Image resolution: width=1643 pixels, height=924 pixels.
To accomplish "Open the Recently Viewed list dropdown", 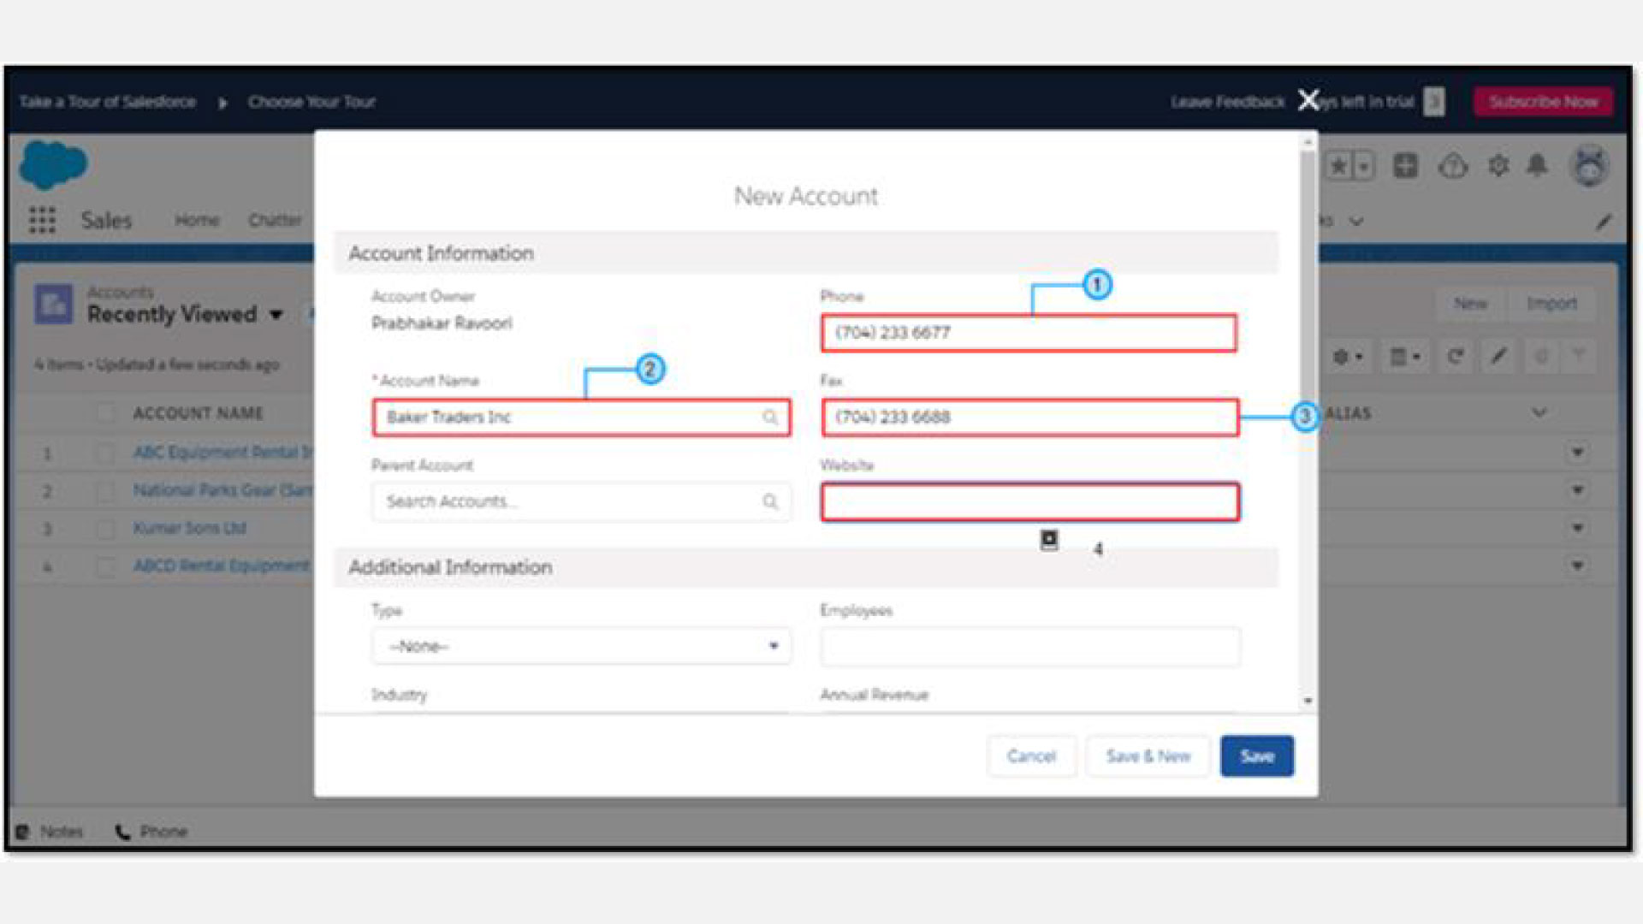I will (x=276, y=315).
